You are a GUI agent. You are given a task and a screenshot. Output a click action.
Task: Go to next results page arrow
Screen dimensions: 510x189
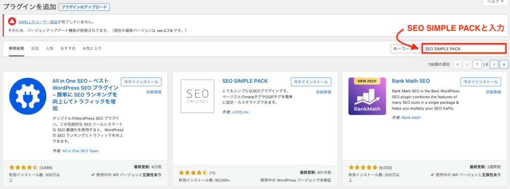pos(494,64)
